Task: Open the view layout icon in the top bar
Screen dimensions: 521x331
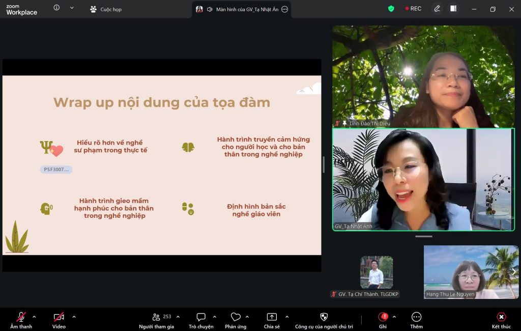Action: [x=453, y=9]
